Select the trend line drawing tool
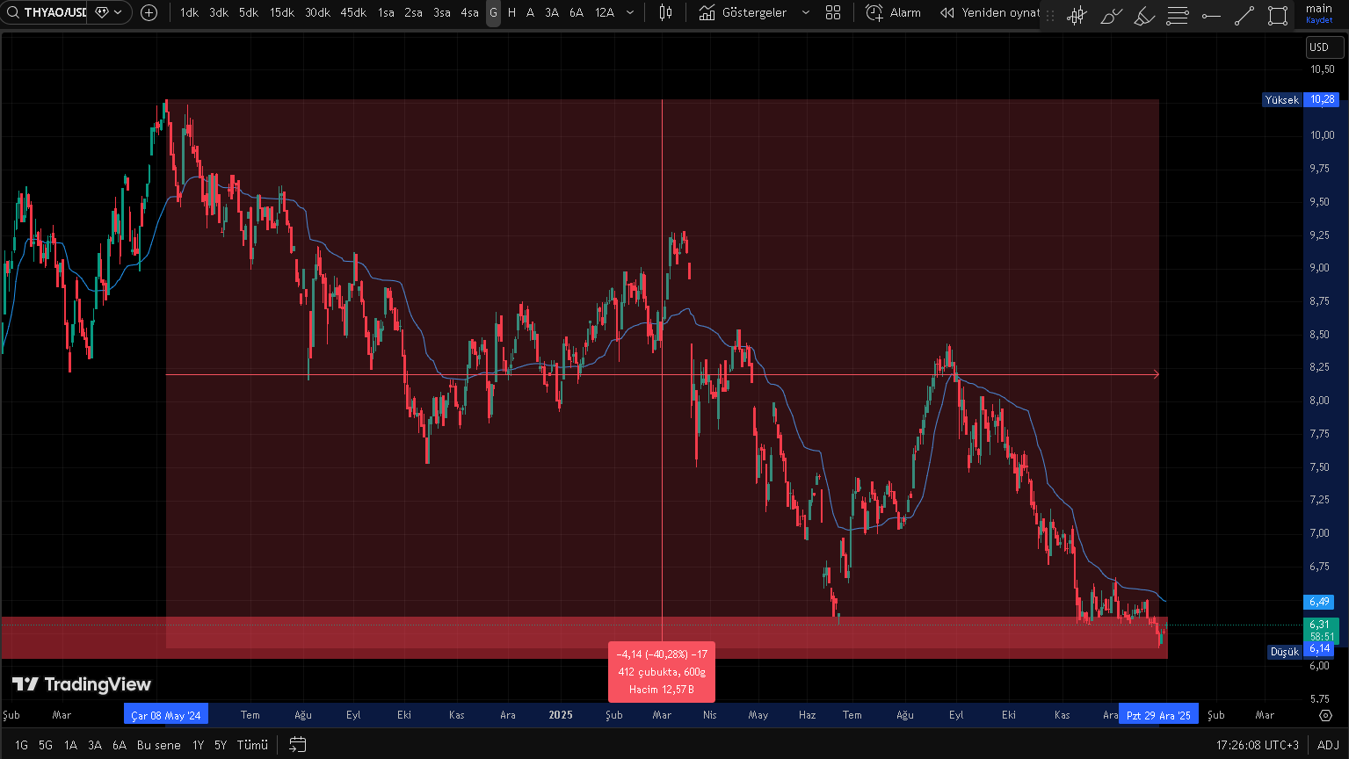The image size is (1349, 759). (x=1244, y=16)
